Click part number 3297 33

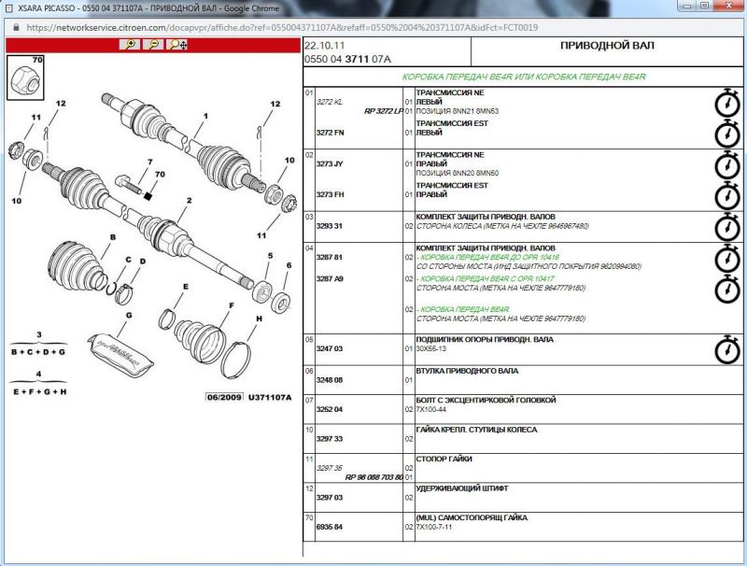(330, 438)
